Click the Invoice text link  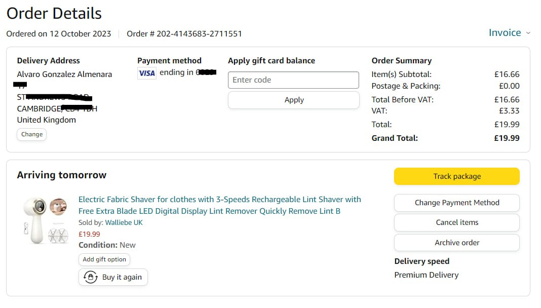505,33
